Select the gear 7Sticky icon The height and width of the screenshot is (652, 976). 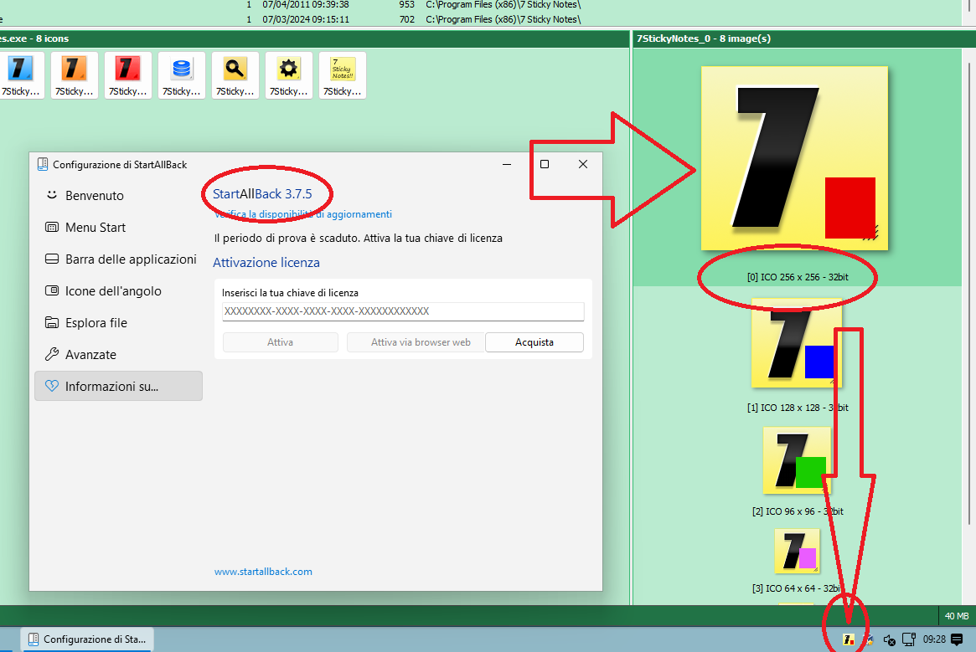[x=288, y=75]
